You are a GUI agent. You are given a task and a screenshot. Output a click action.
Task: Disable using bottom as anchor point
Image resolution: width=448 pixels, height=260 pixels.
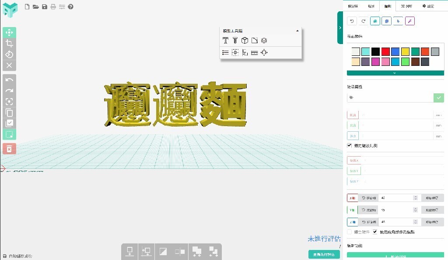[375, 232]
